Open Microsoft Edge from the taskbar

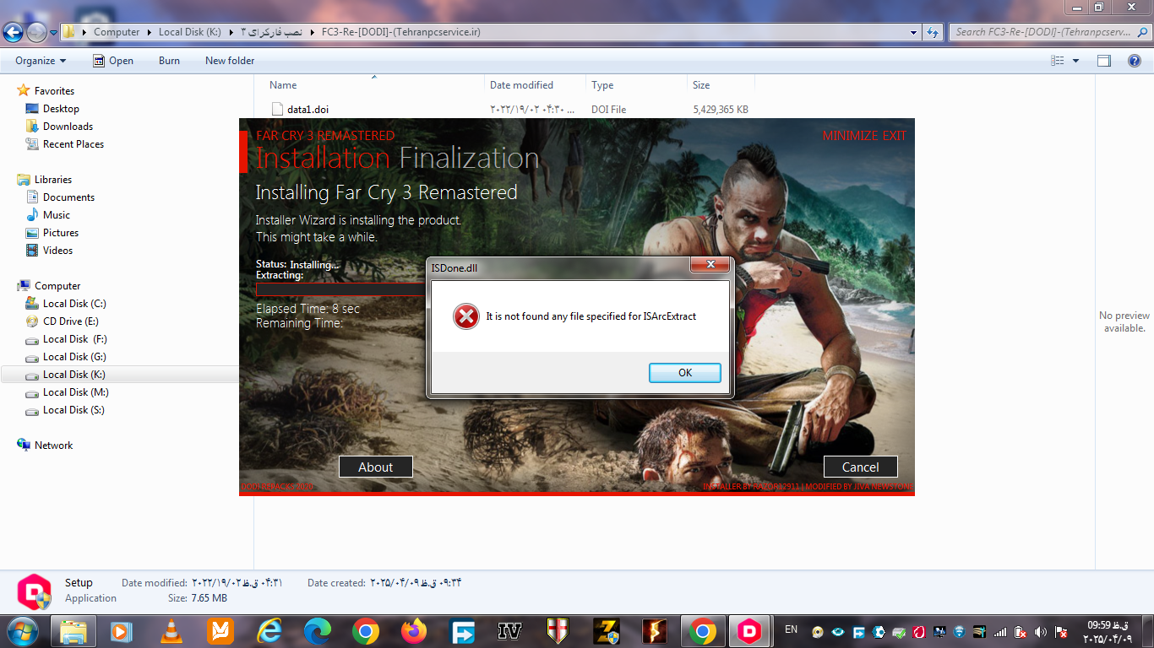317,631
